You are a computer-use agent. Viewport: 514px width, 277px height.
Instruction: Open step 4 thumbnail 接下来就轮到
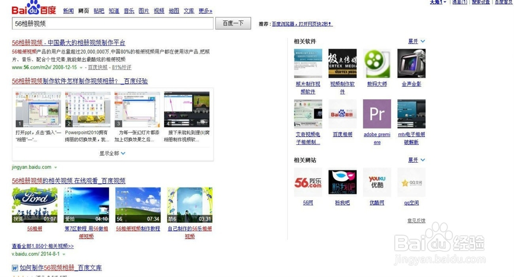(x=187, y=109)
